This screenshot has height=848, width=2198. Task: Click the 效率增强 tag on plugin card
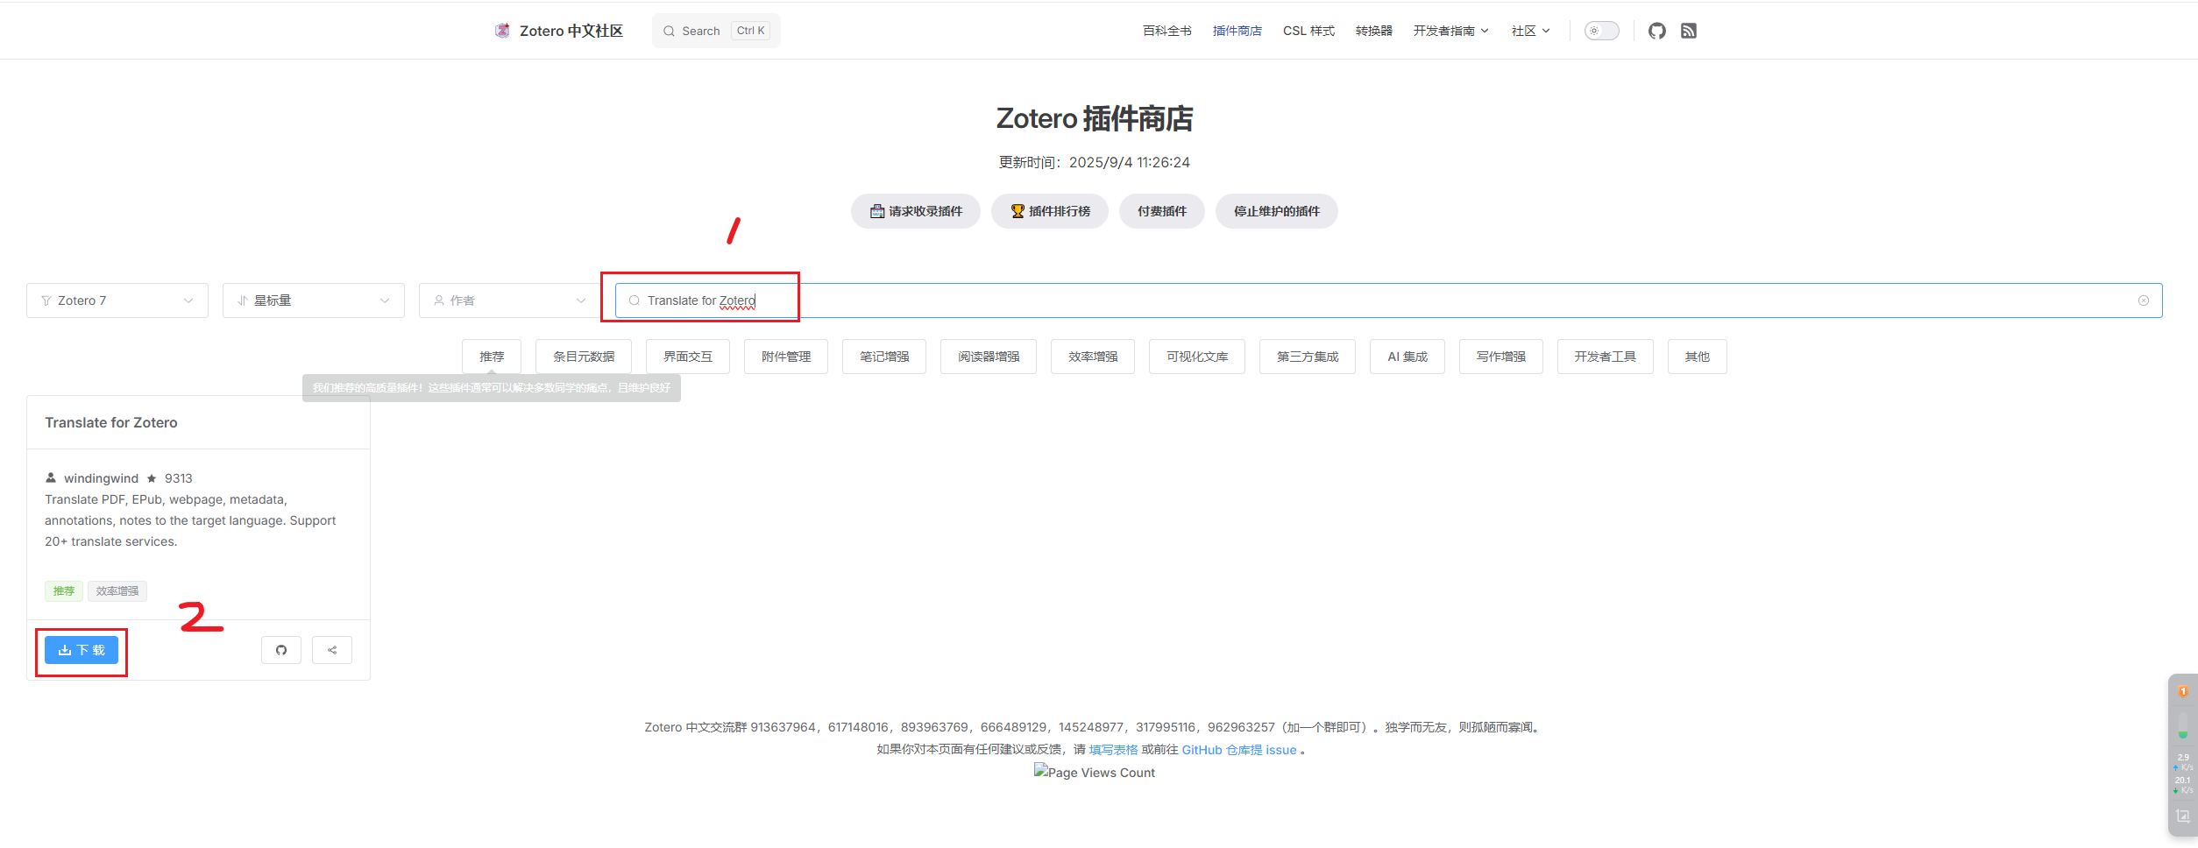pyautogui.click(x=117, y=591)
